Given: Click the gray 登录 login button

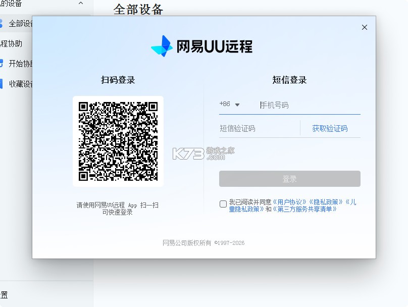Looking at the screenshot, I should tap(290, 179).
